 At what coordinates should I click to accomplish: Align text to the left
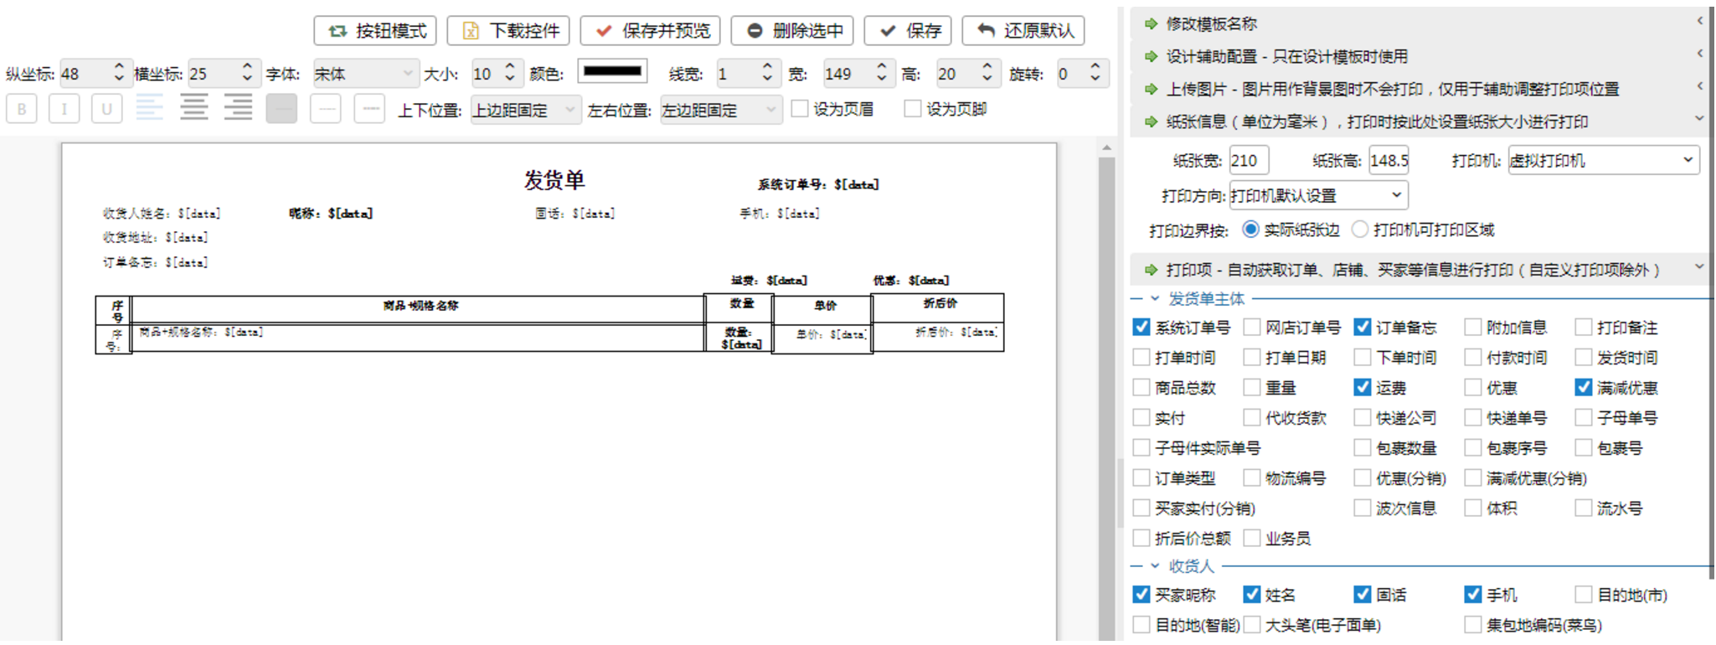[x=150, y=108]
